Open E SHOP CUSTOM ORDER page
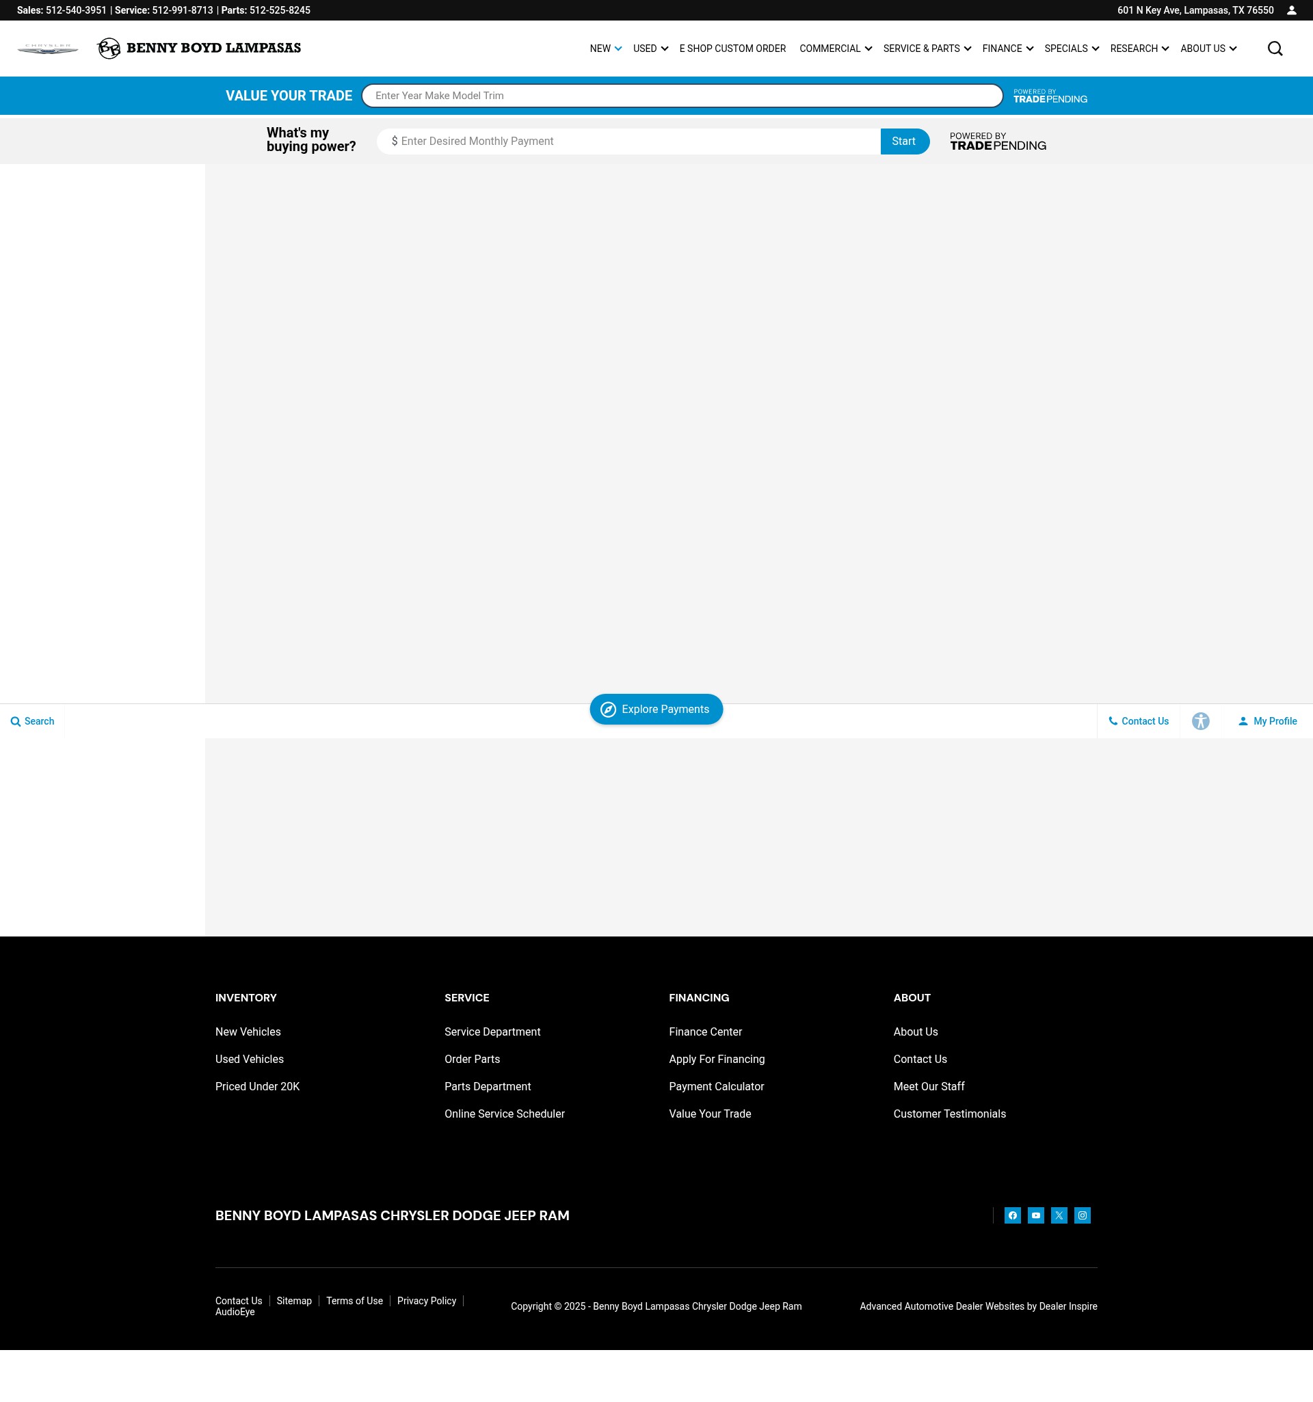The width and height of the screenshot is (1313, 1402). point(732,49)
